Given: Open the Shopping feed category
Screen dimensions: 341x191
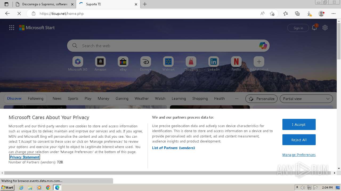Looking at the screenshot, I should 200,98.
